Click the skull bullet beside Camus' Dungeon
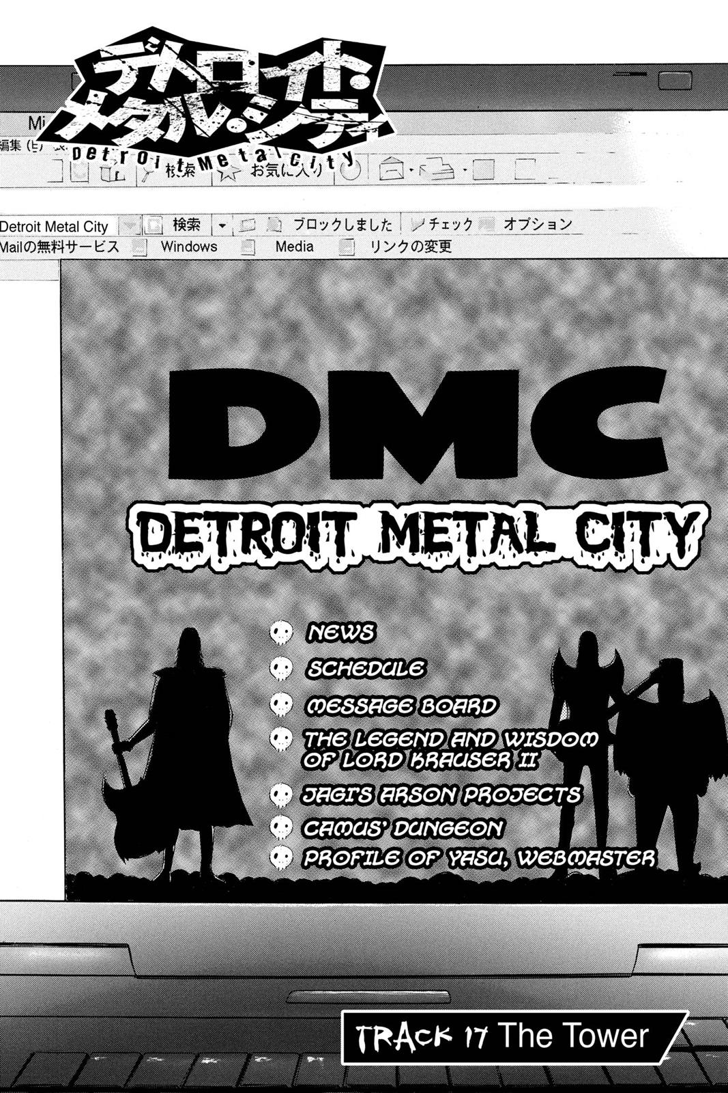 [281, 828]
